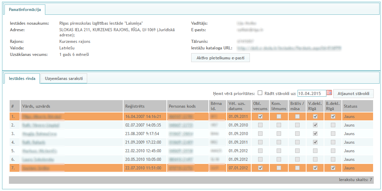
Task: Click the 'Aktīvo pieteikumu e-pasti' button
Action: pos(220,58)
